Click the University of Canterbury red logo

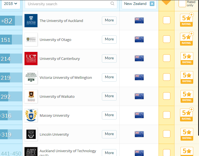(x=31, y=59)
